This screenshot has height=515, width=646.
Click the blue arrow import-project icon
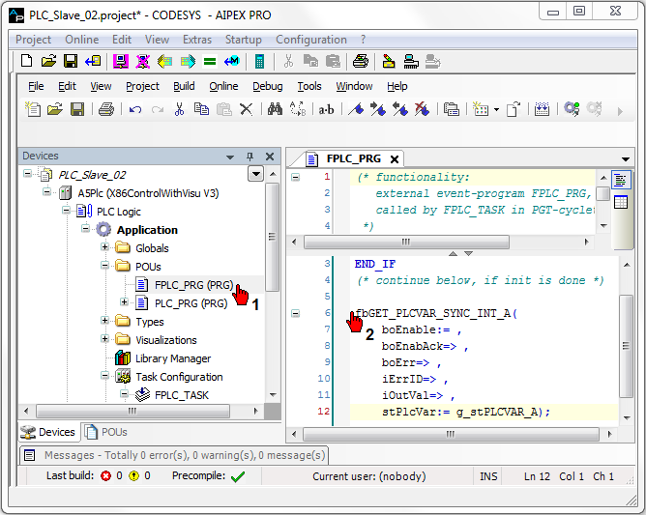93,61
